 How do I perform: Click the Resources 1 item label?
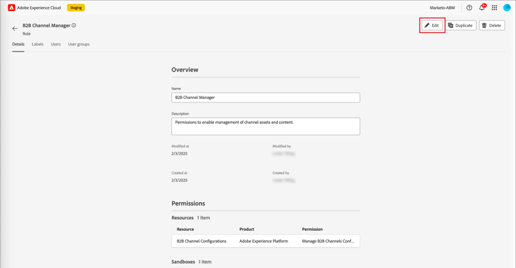pyautogui.click(x=191, y=218)
